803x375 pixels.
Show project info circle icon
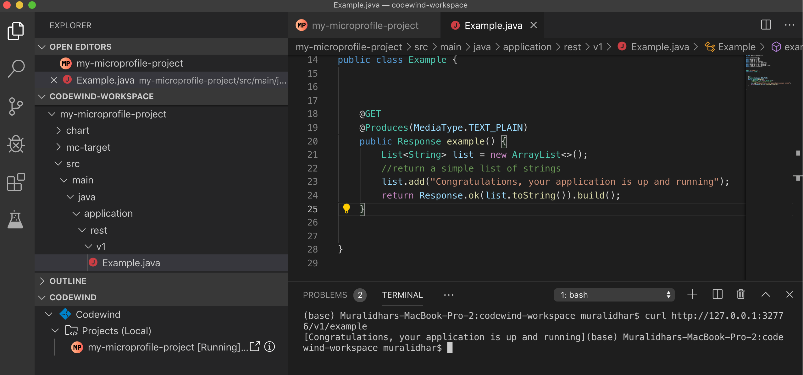coord(269,347)
